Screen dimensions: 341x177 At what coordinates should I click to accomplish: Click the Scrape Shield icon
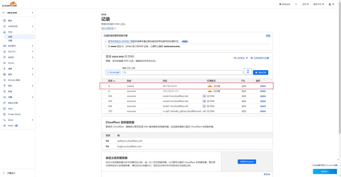[x=5, y=114]
